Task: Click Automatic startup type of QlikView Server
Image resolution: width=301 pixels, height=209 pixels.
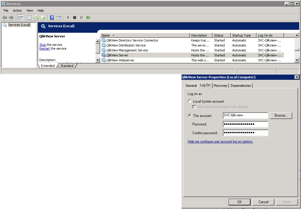Action: coord(239,55)
